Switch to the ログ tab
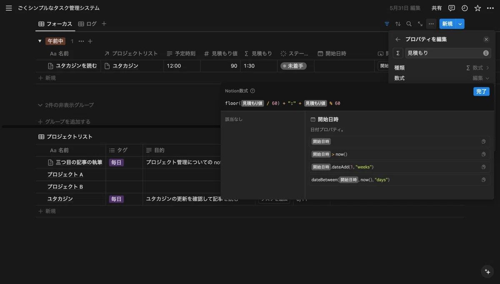This screenshot has height=284, width=500. (87, 24)
